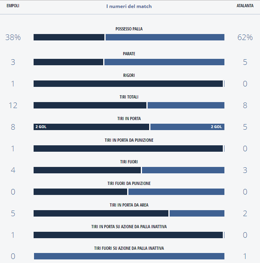Click the TIRI TOTALI label
The image size is (260, 263).
click(129, 97)
